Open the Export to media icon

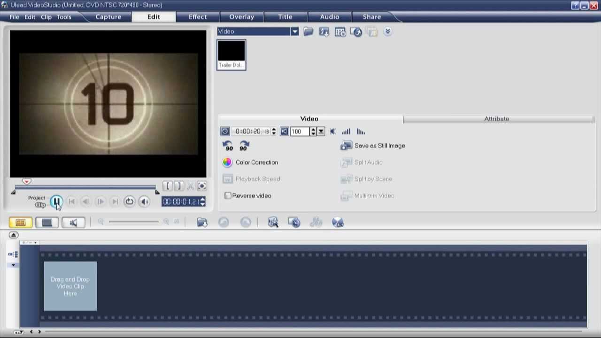pos(324,31)
